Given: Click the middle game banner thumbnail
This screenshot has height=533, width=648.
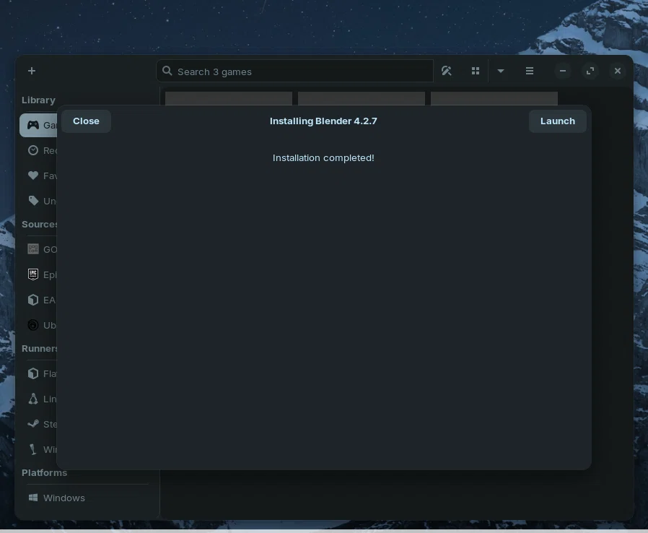Looking at the screenshot, I should (362, 98).
